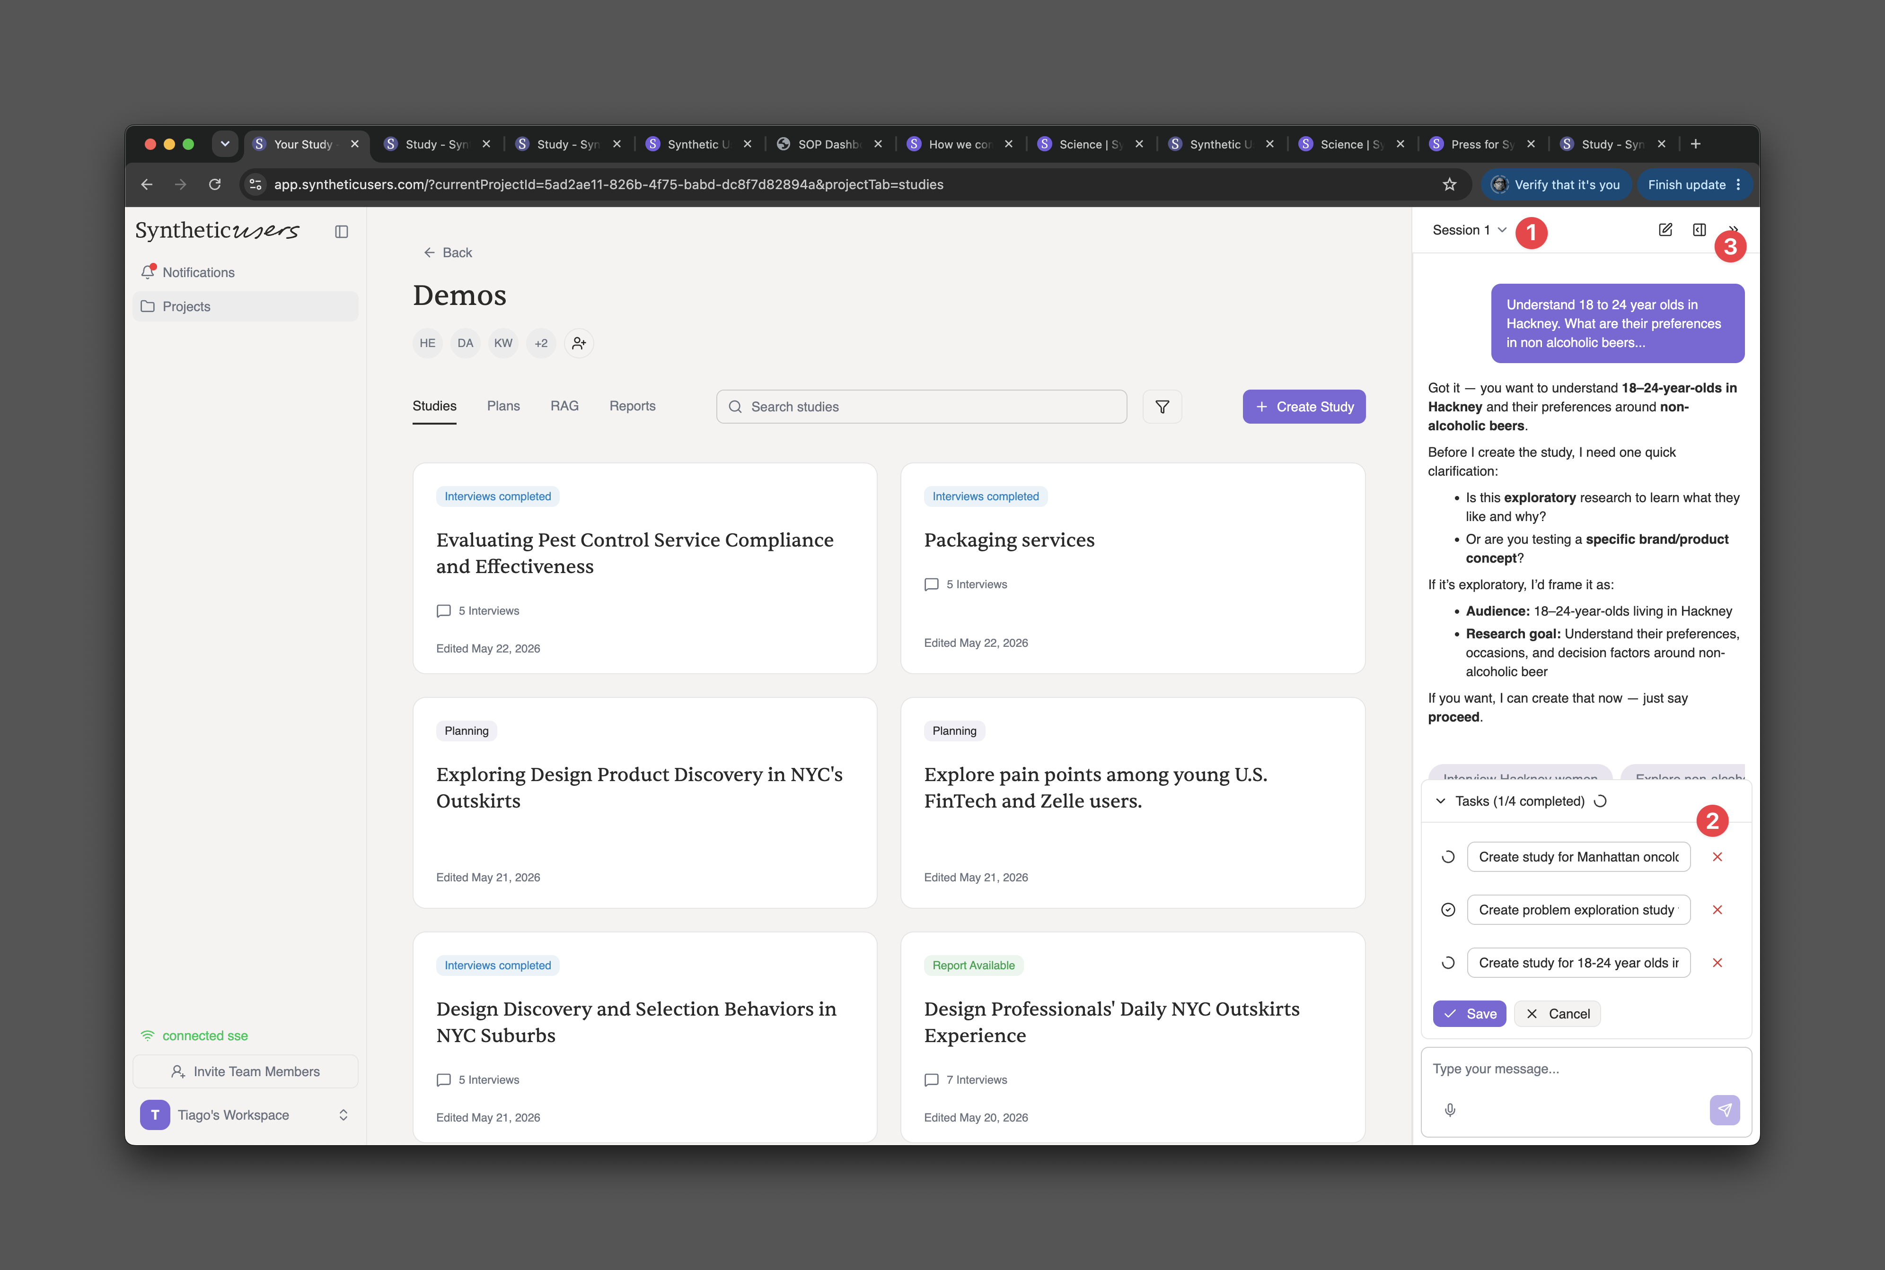Image resolution: width=1885 pixels, height=1270 pixels.
Task: Remove the problem exploration study task
Action: pos(1717,910)
